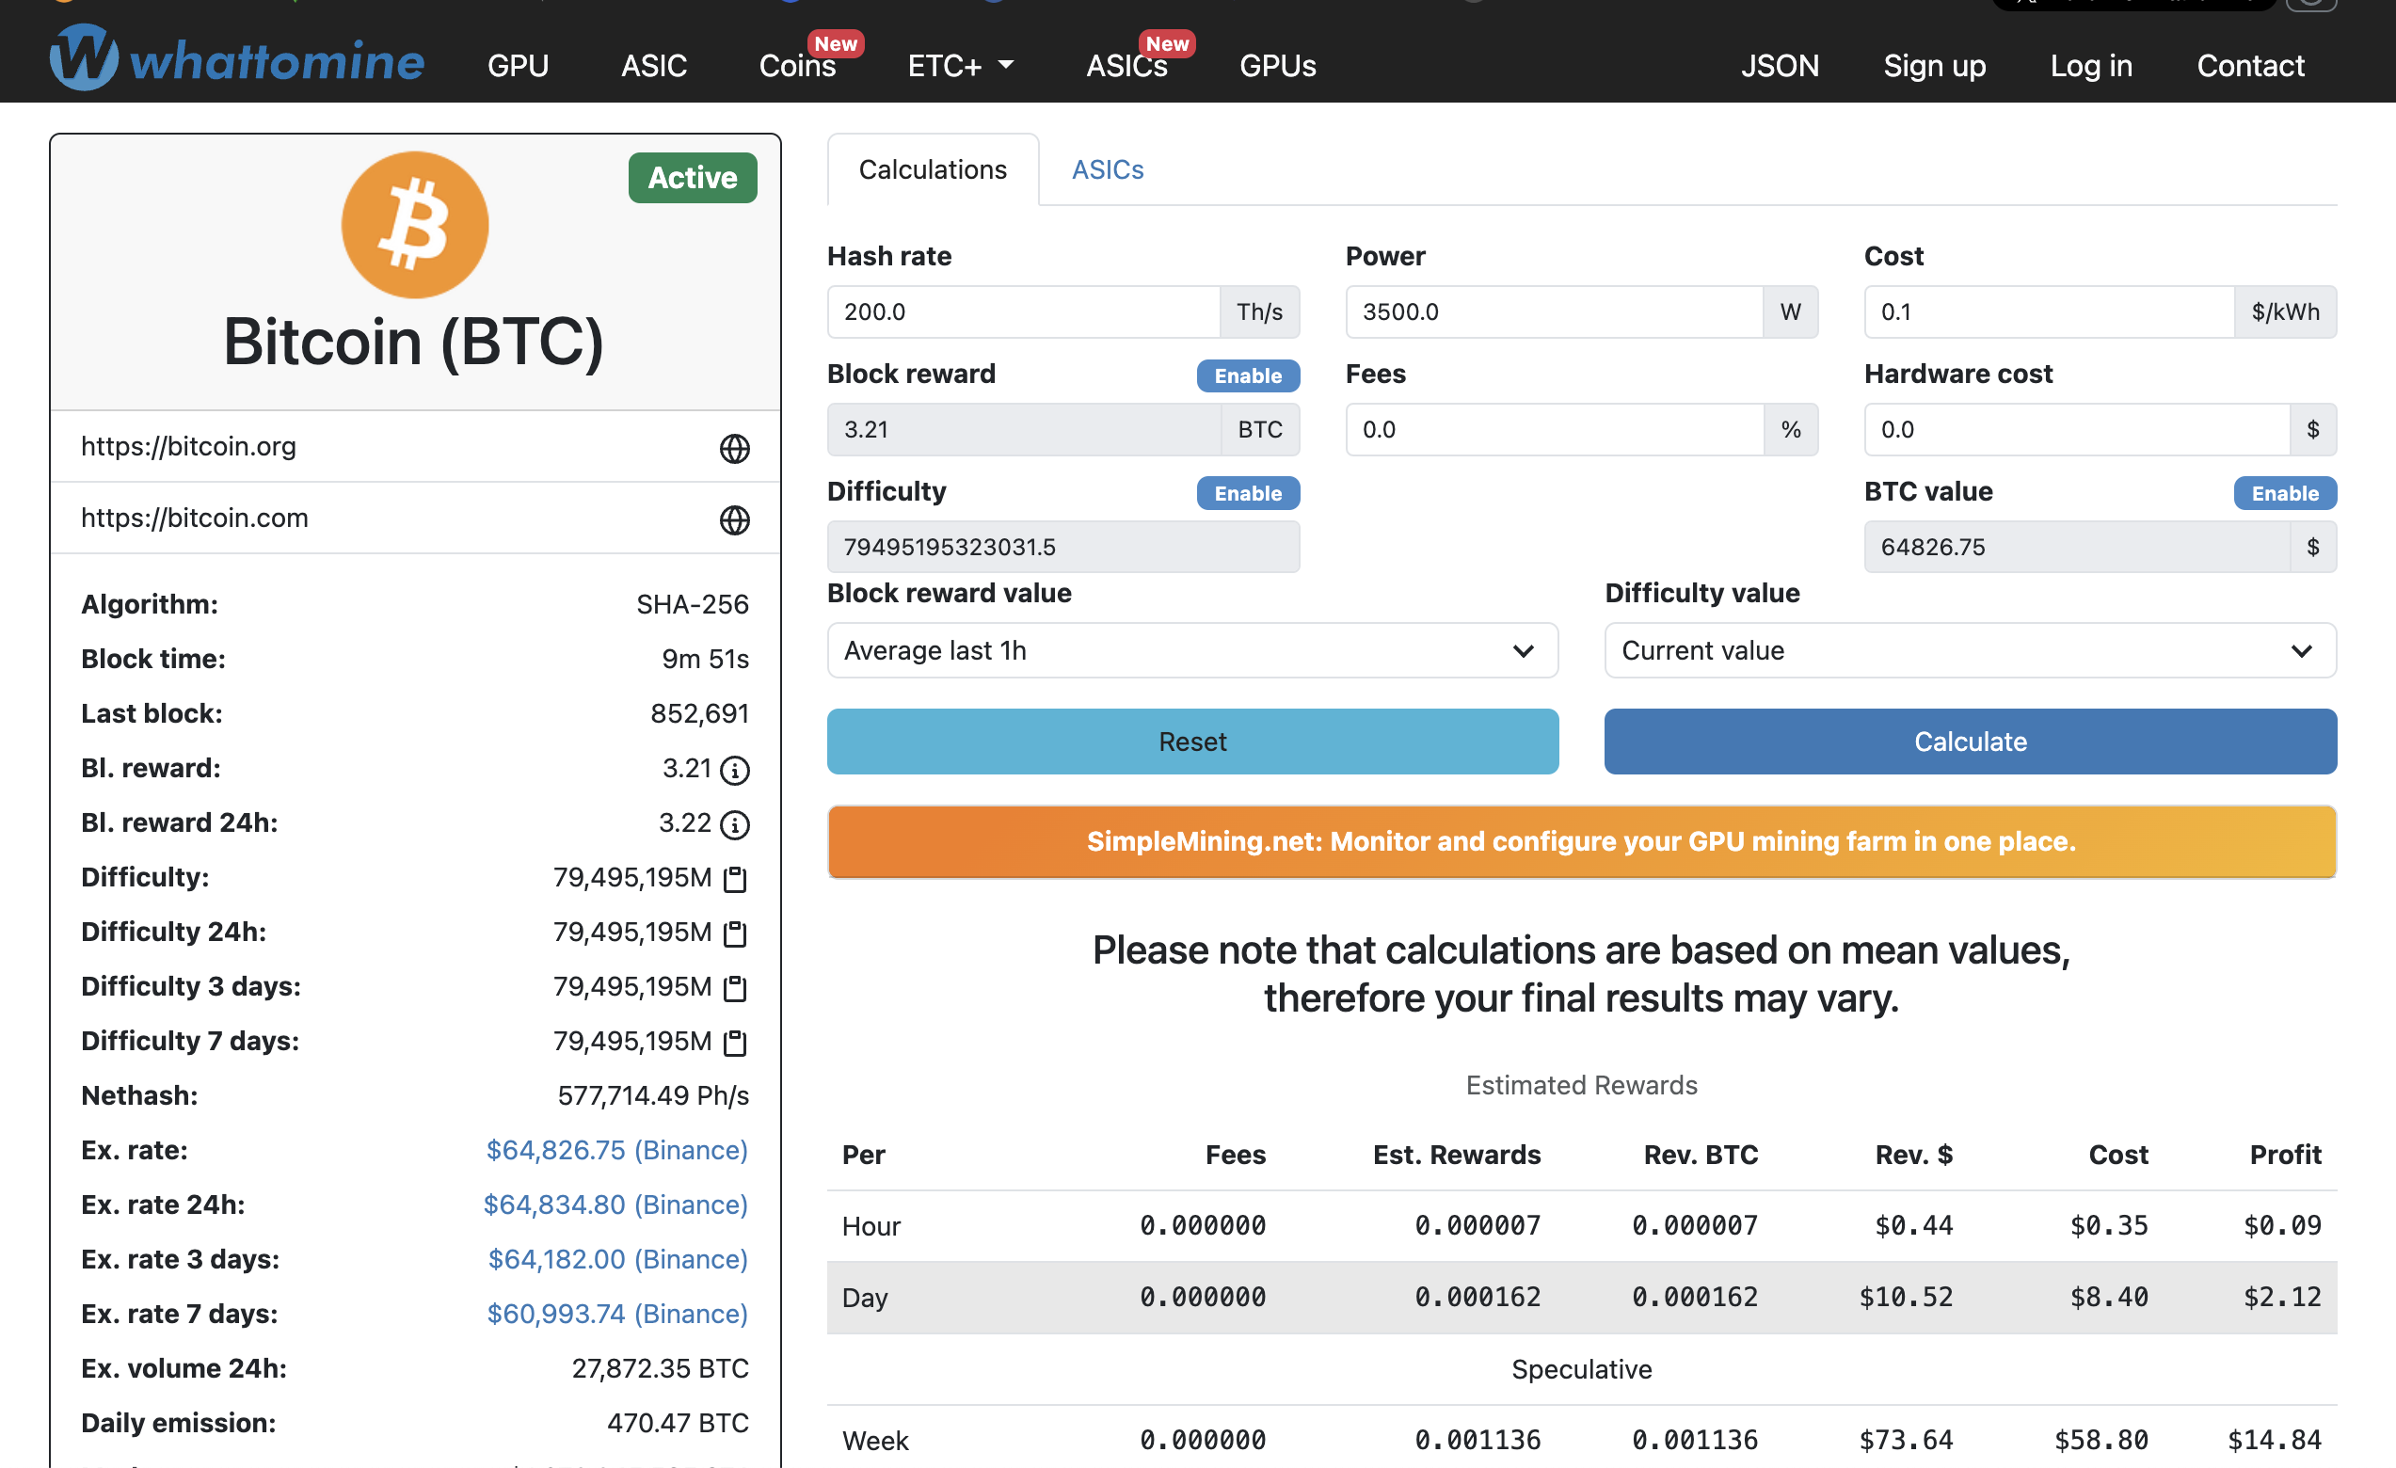2396x1468 pixels.
Task: Switch to the ASICs tab
Action: (1108, 169)
